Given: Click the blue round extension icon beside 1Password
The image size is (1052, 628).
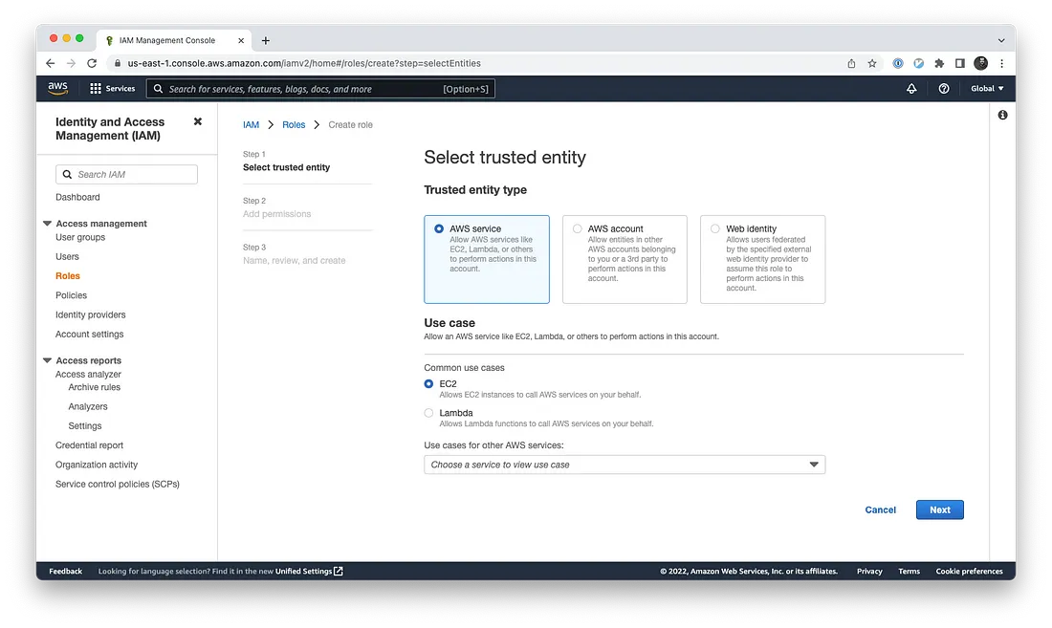Looking at the screenshot, I should (x=918, y=63).
